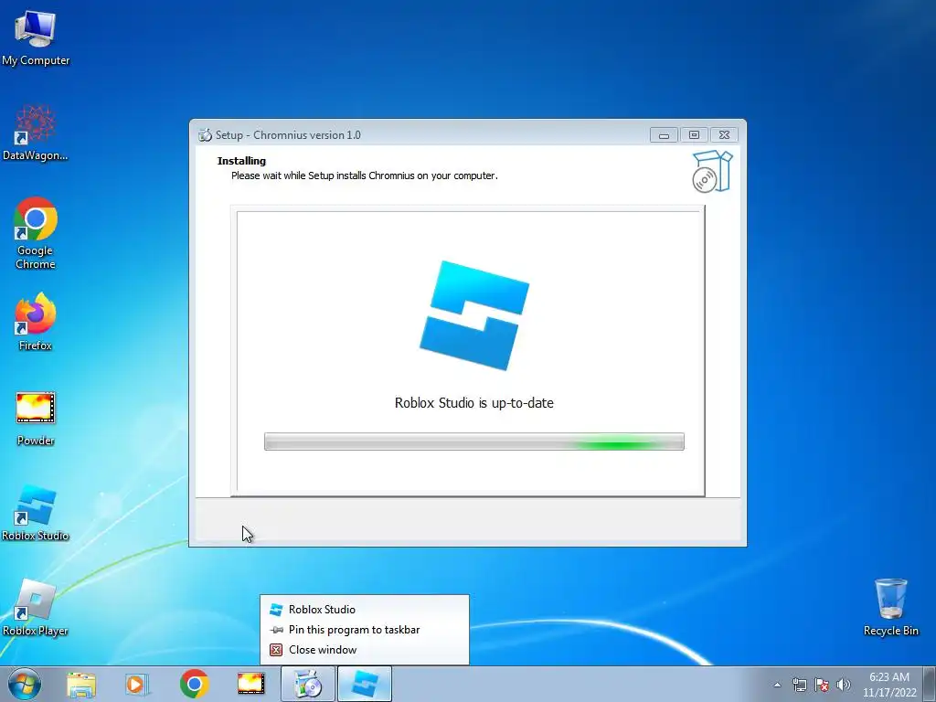Close the Chromnius Setup window
Image resolution: width=936 pixels, height=702 pixels.
coord(724,135)
